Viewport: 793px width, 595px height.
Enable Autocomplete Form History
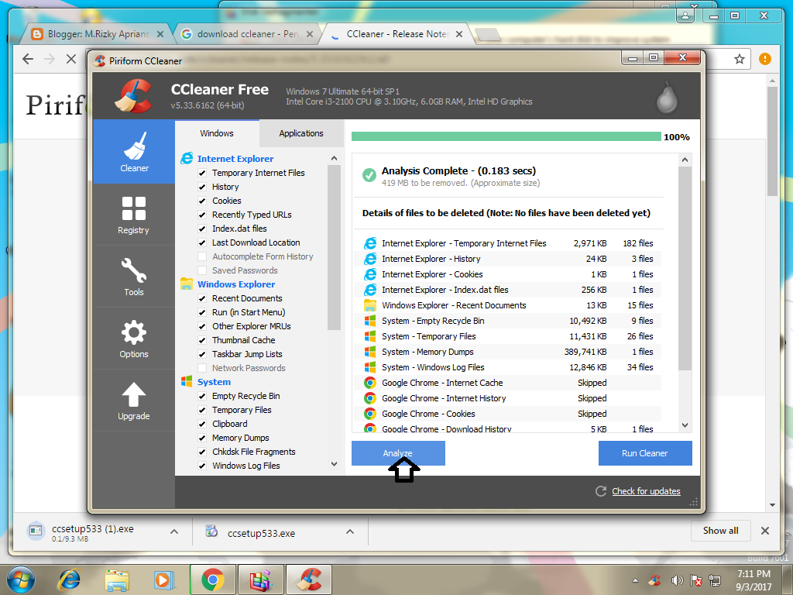202,256
